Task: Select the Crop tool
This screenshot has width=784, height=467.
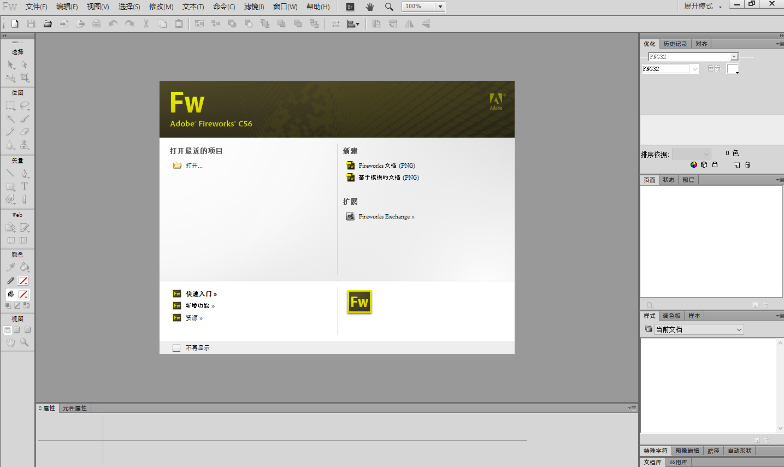Action: click(x=25, y=78)
